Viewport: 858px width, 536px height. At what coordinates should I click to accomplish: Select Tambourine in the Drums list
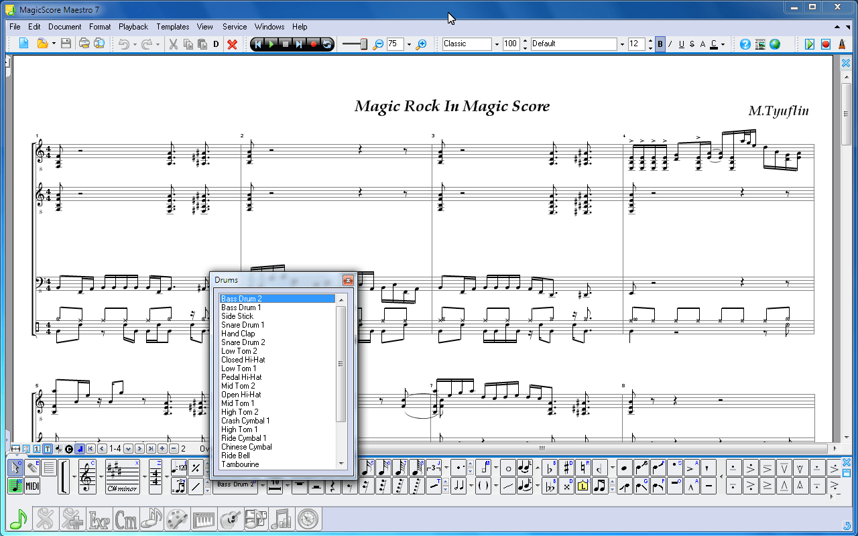[241, 464]
